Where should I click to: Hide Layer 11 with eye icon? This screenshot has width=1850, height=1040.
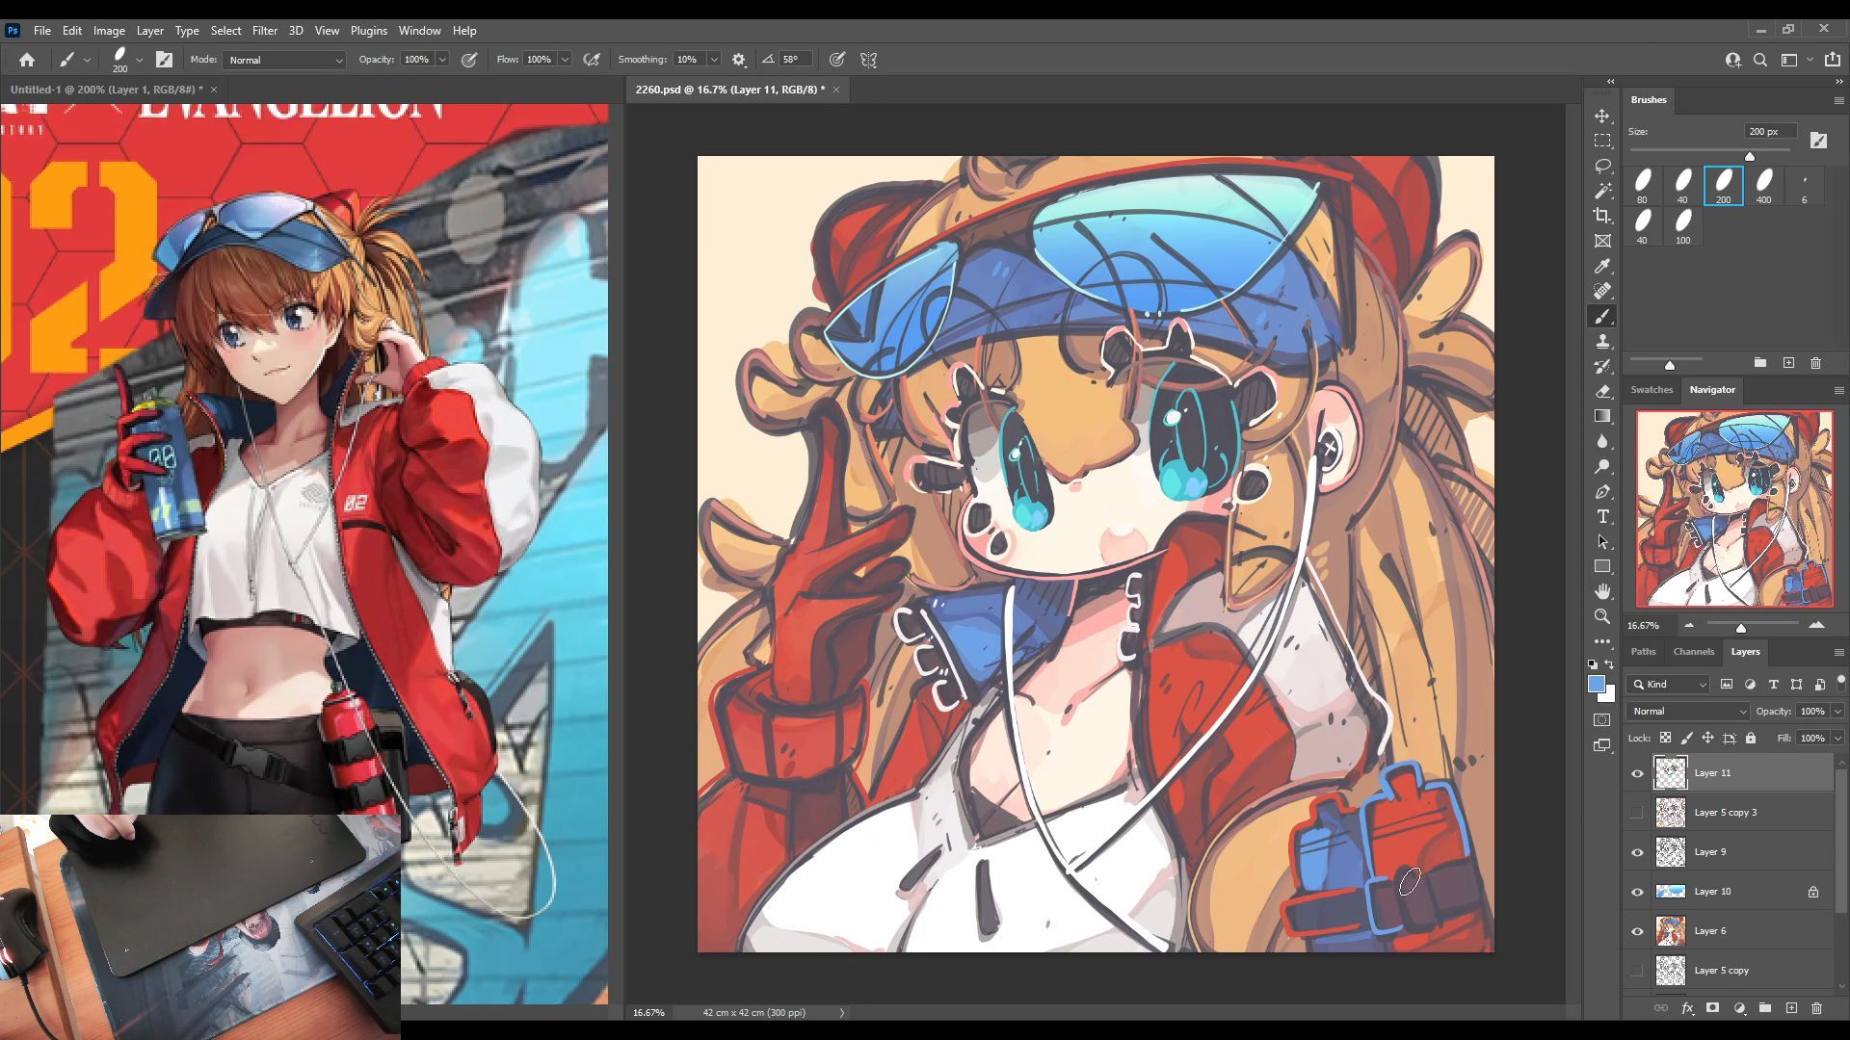click(x=1637, y=772)
